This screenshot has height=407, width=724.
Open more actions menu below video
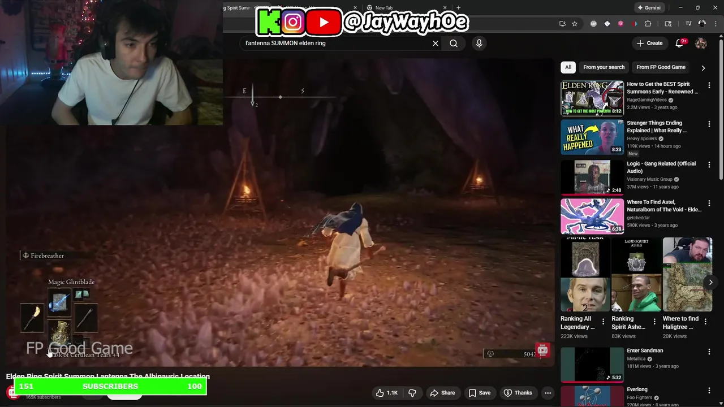(548, 393)
